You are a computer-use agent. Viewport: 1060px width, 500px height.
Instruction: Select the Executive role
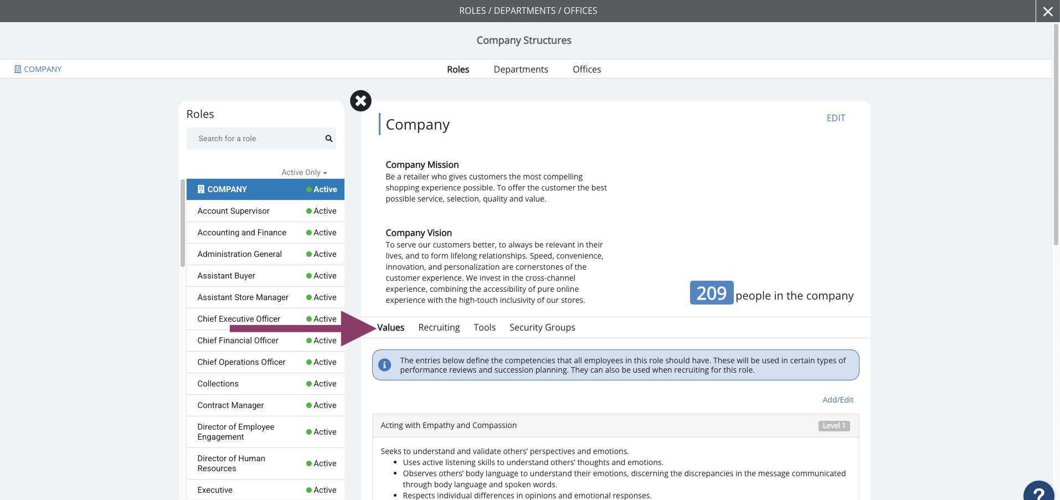[x=265, y=490]
